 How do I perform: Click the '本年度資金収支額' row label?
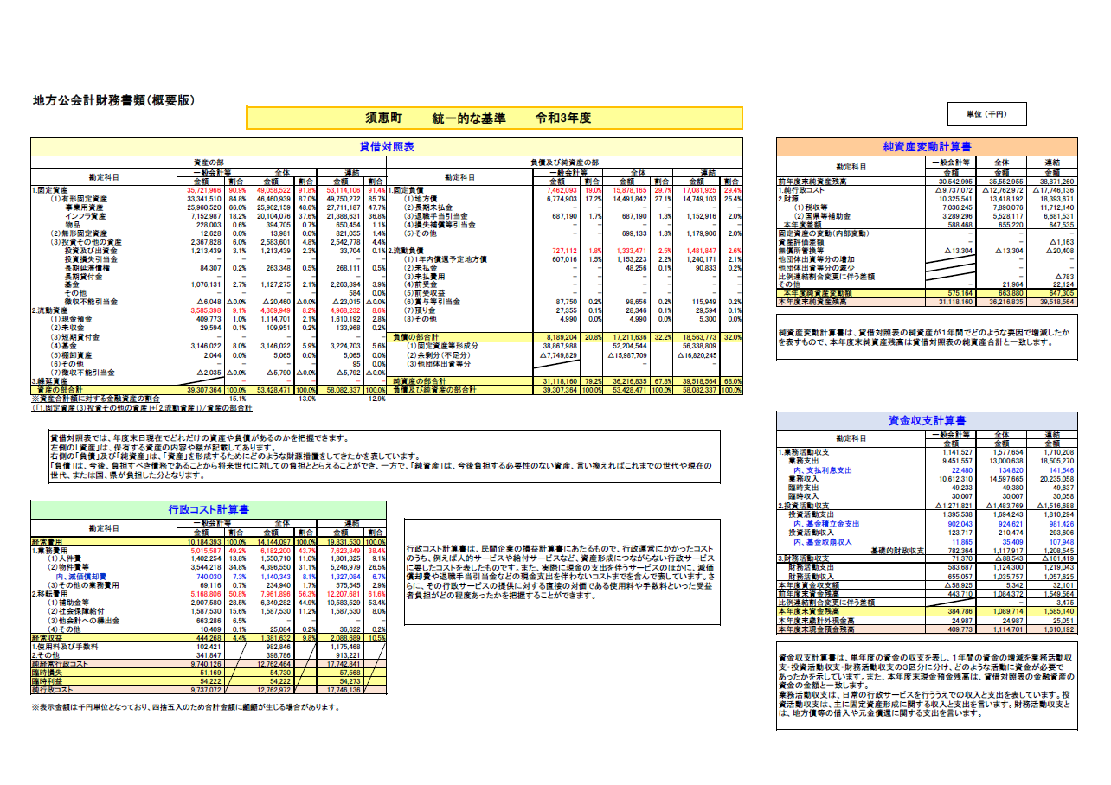[810, 585]
